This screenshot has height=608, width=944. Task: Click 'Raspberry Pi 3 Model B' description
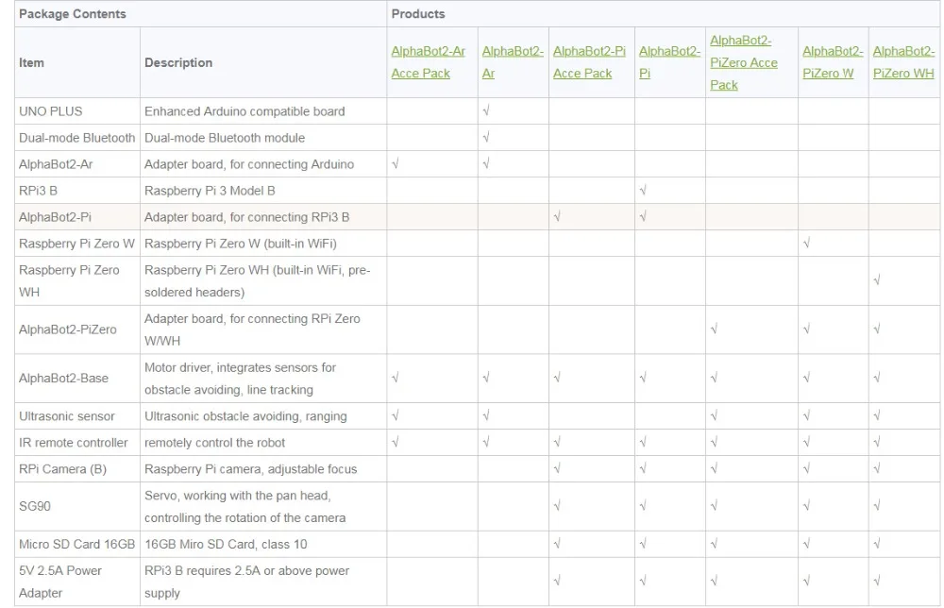tap(210, 191)
